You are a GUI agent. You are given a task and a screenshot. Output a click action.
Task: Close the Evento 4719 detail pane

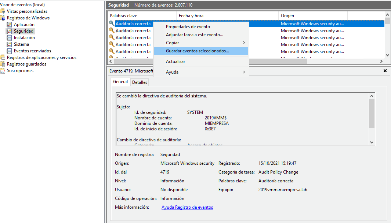click(x=385, y=70)
